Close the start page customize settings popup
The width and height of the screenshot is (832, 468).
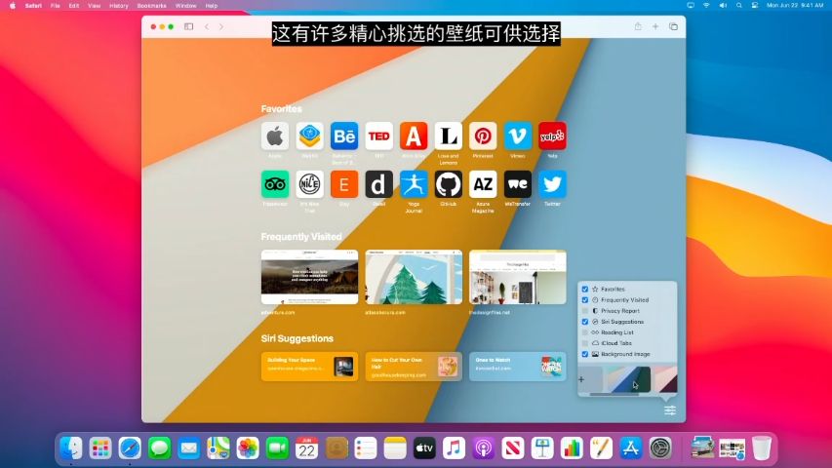pyautogui.click(x=669, y=409)
